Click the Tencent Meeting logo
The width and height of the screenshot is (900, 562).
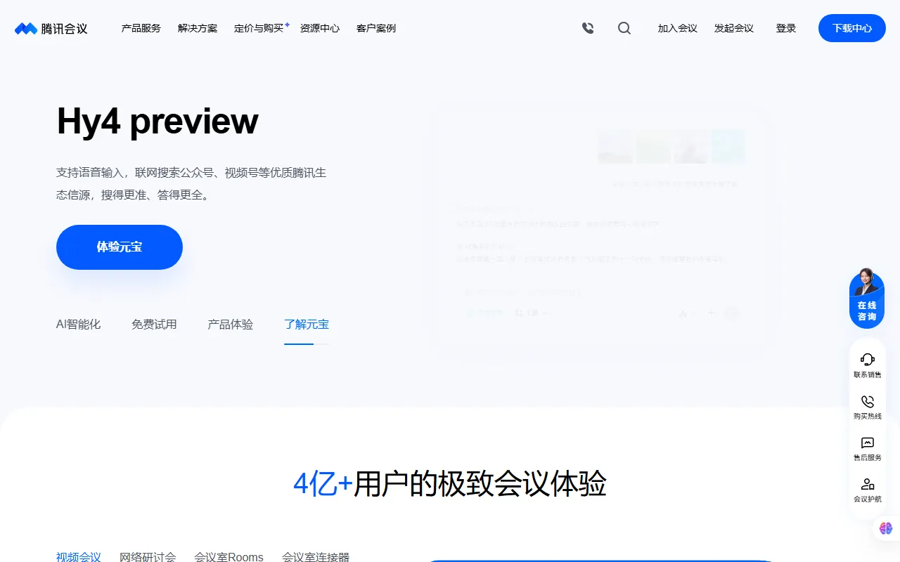51,28
